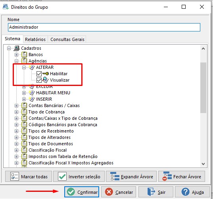The width and height of the screenshot is (213, 199).
Task: Open the Consultas Gerais tab
Action: coord(67,39)
